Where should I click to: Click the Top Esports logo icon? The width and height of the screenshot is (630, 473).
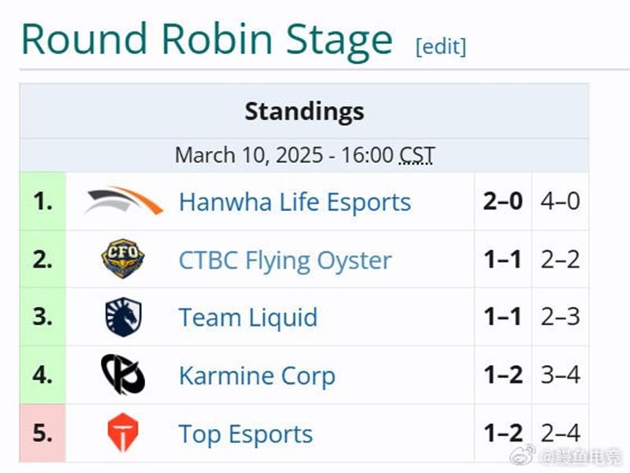tap(123, 434)
